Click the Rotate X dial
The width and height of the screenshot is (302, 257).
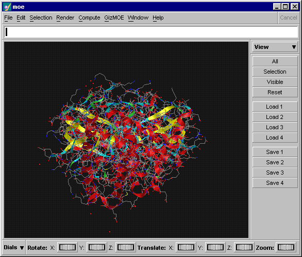click(x=67, y=247)
